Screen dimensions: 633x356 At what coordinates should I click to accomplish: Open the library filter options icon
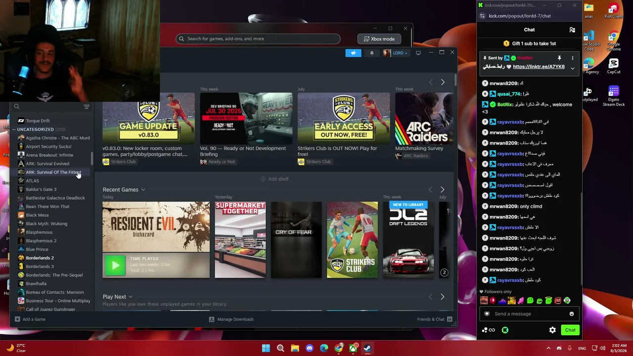[x=87, y=107]
